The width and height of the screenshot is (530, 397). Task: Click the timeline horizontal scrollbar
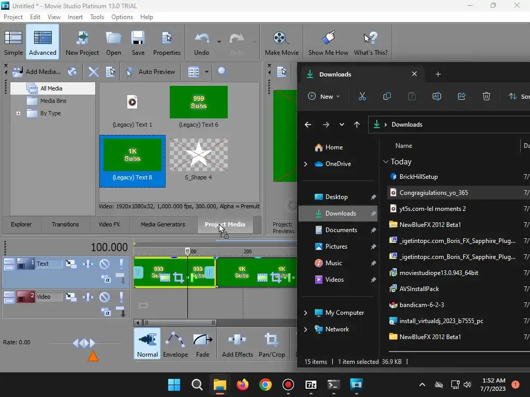click(x=180, y=323)
